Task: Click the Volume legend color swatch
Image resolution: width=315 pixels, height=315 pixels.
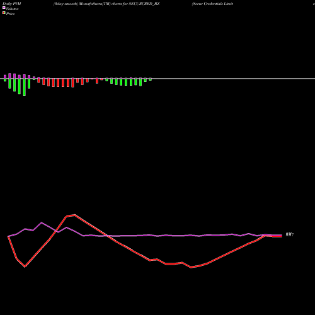Action: click(4, 8)
